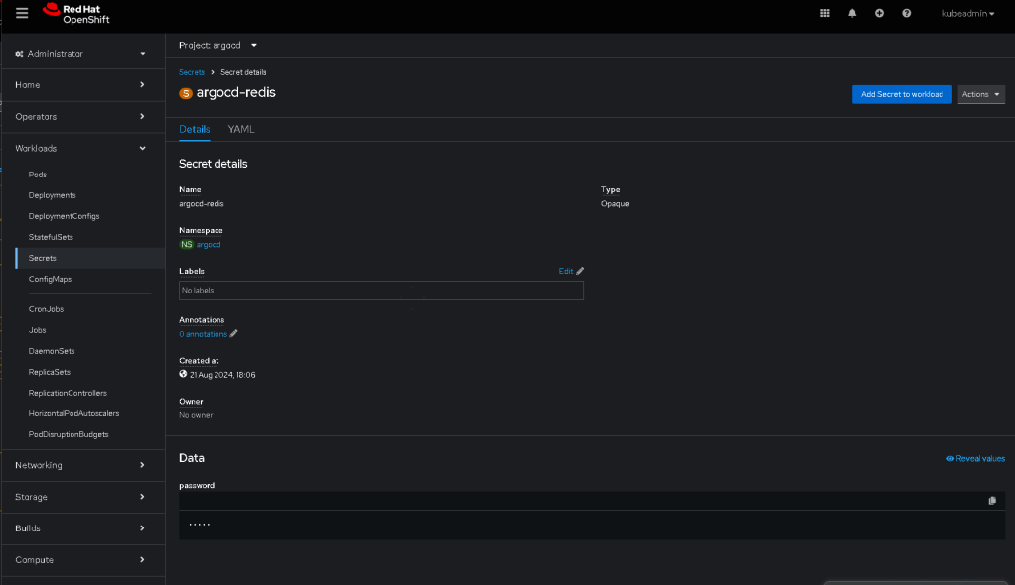Open the Administrator perspective switcher
Image resolution: width=1015 pixels, height=585 pixels.
pos(80,53)
